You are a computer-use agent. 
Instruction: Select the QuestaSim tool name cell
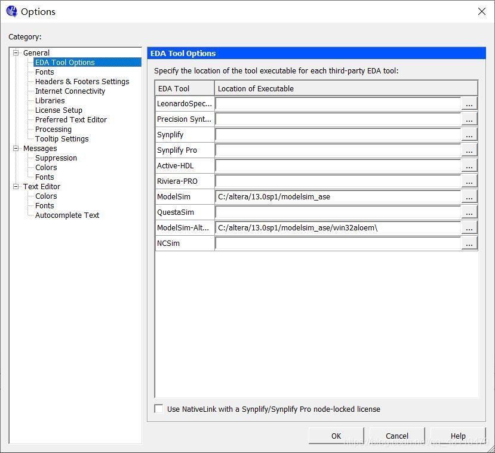185,212
